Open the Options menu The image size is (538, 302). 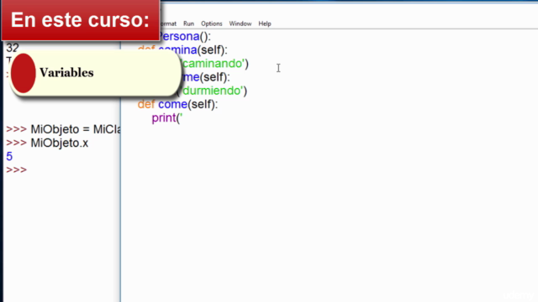[211, 23]
